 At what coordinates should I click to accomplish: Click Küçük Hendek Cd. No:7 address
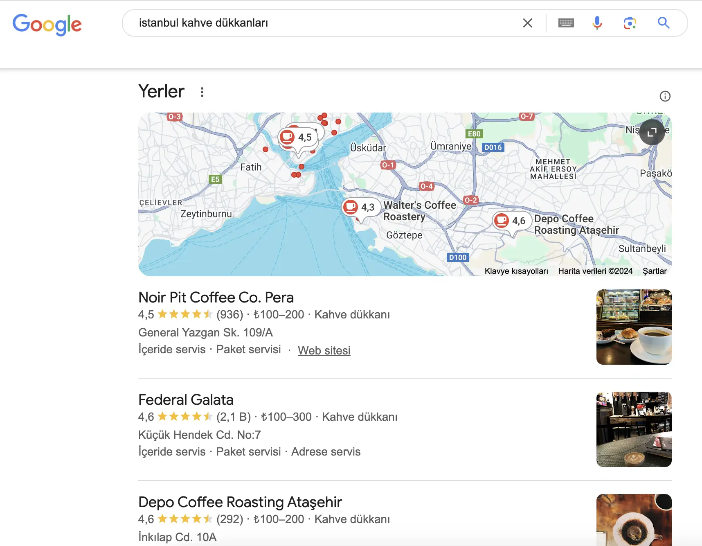pos(199,435)
